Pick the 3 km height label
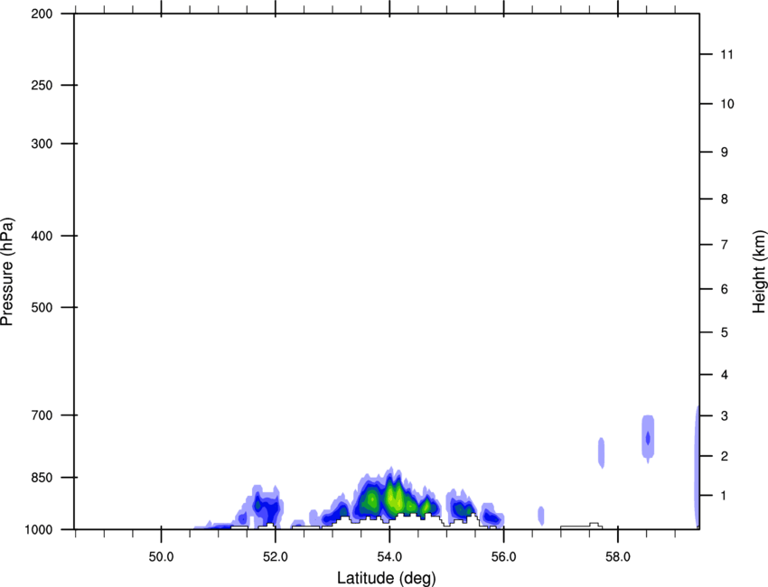 [725, 415]
